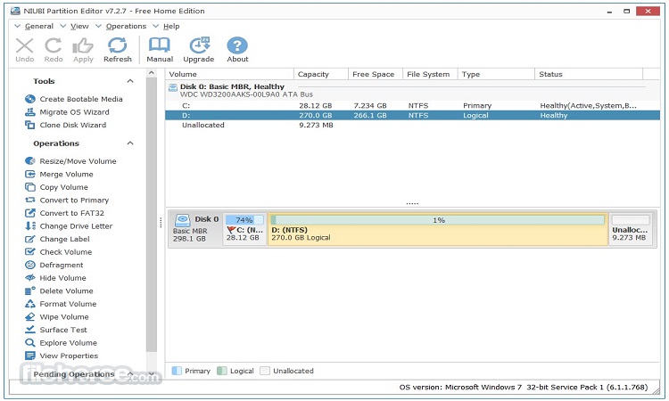Select the Unallocated block in disk map

(x=631, y=229)
